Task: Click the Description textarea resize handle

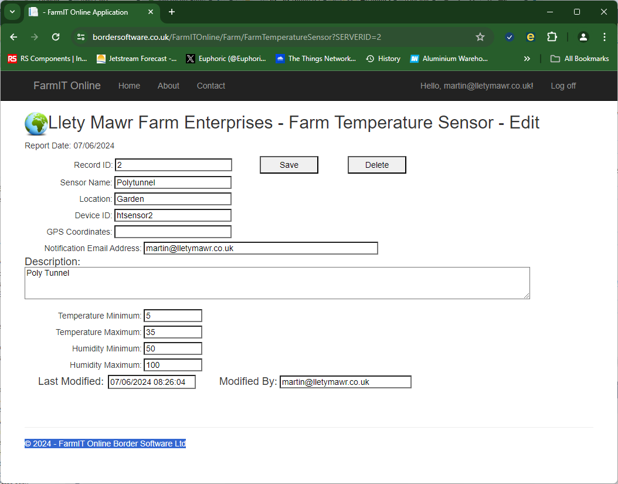Action: (527, 296)
